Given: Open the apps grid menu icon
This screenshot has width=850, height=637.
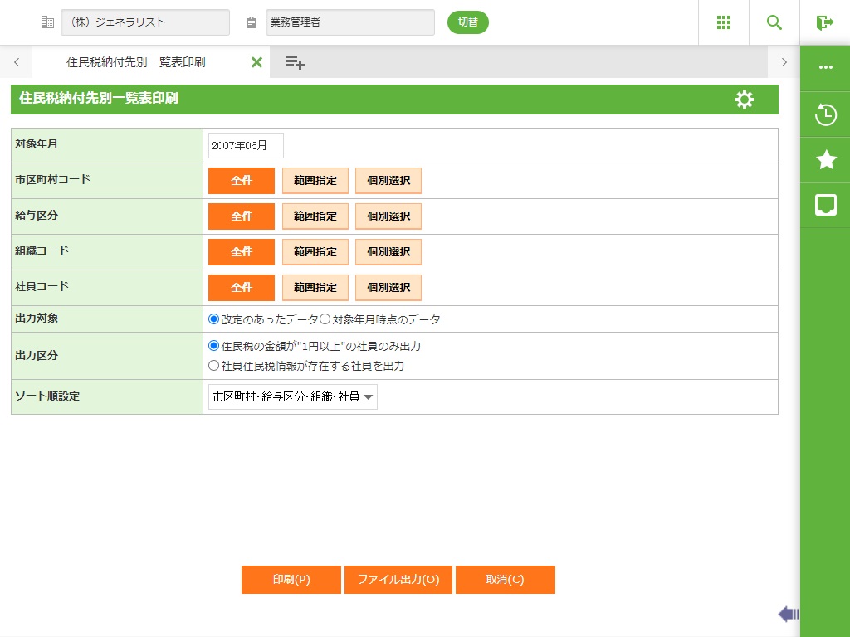Looking at the screenshot, I should (724, 22).
